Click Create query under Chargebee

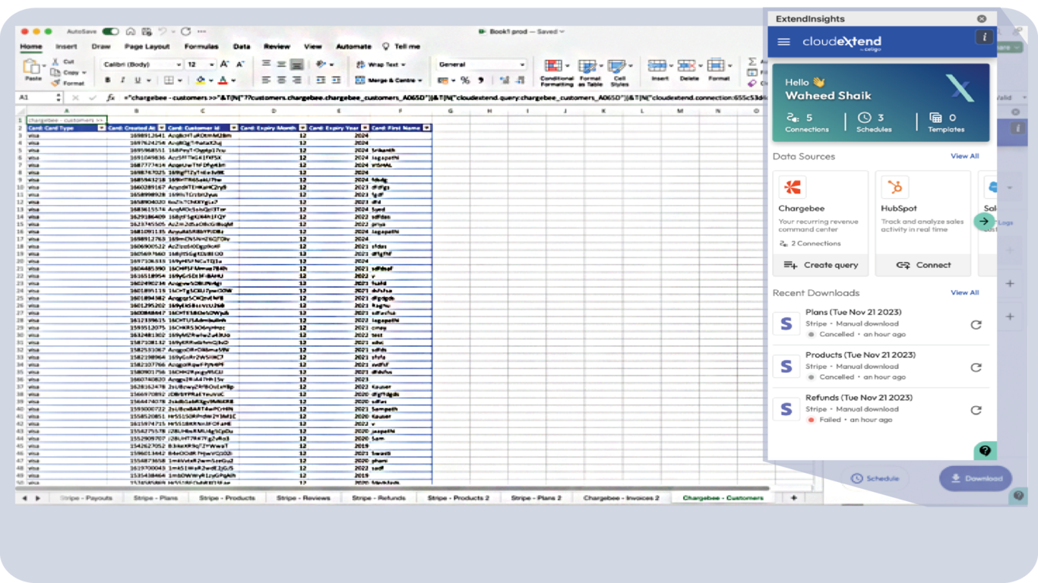click(821, 265)
